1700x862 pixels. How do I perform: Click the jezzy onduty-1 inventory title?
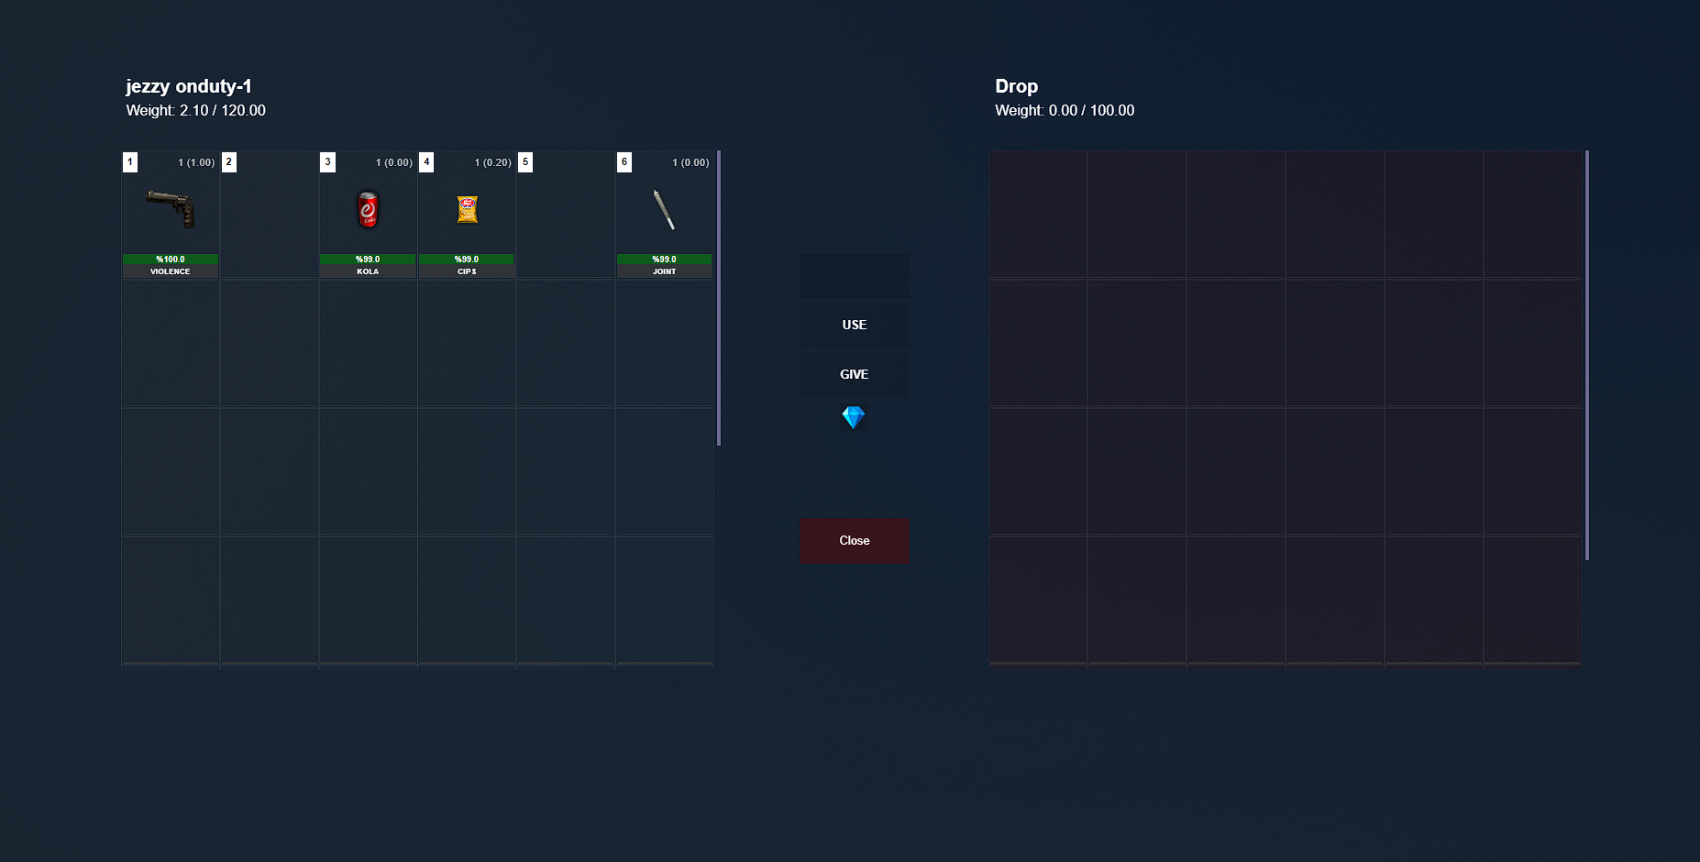pyautogui.click(x=189, y=85)
